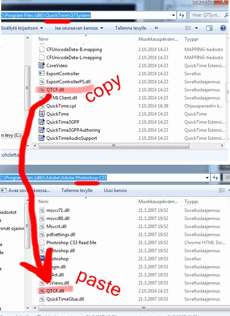230x316 pixels.
Task: Click the change view icon in QTSystem window
Action: (x=188, y=28)
